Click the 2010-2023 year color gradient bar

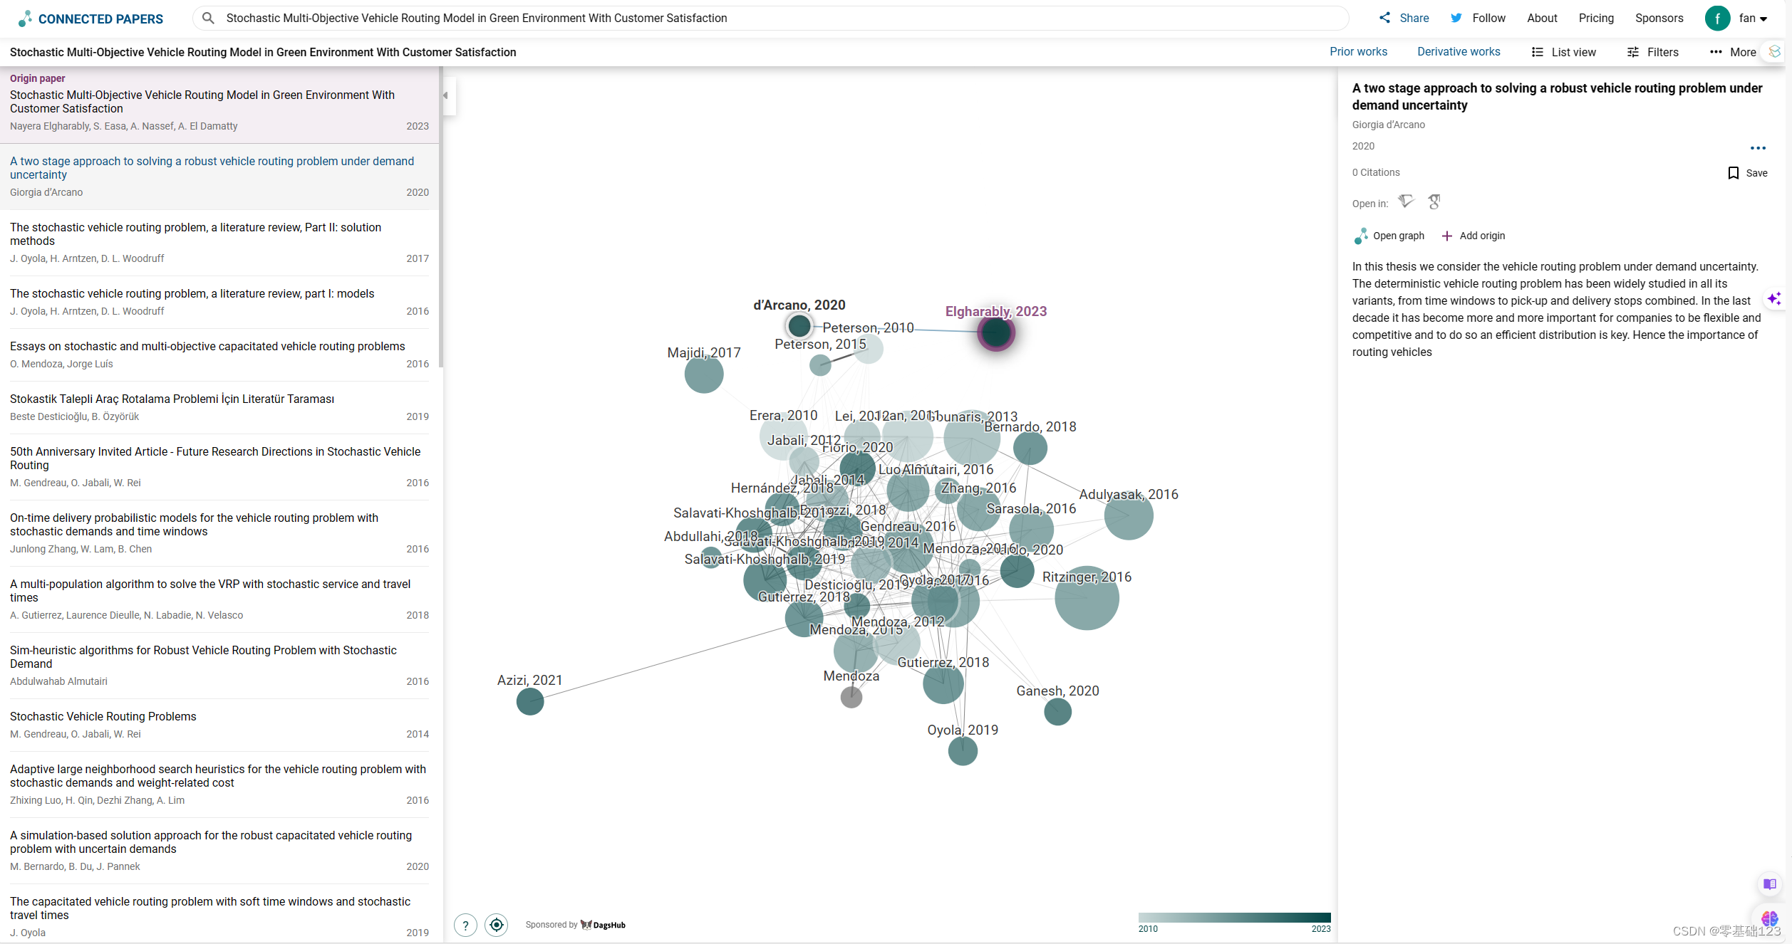pos(1234,918)
